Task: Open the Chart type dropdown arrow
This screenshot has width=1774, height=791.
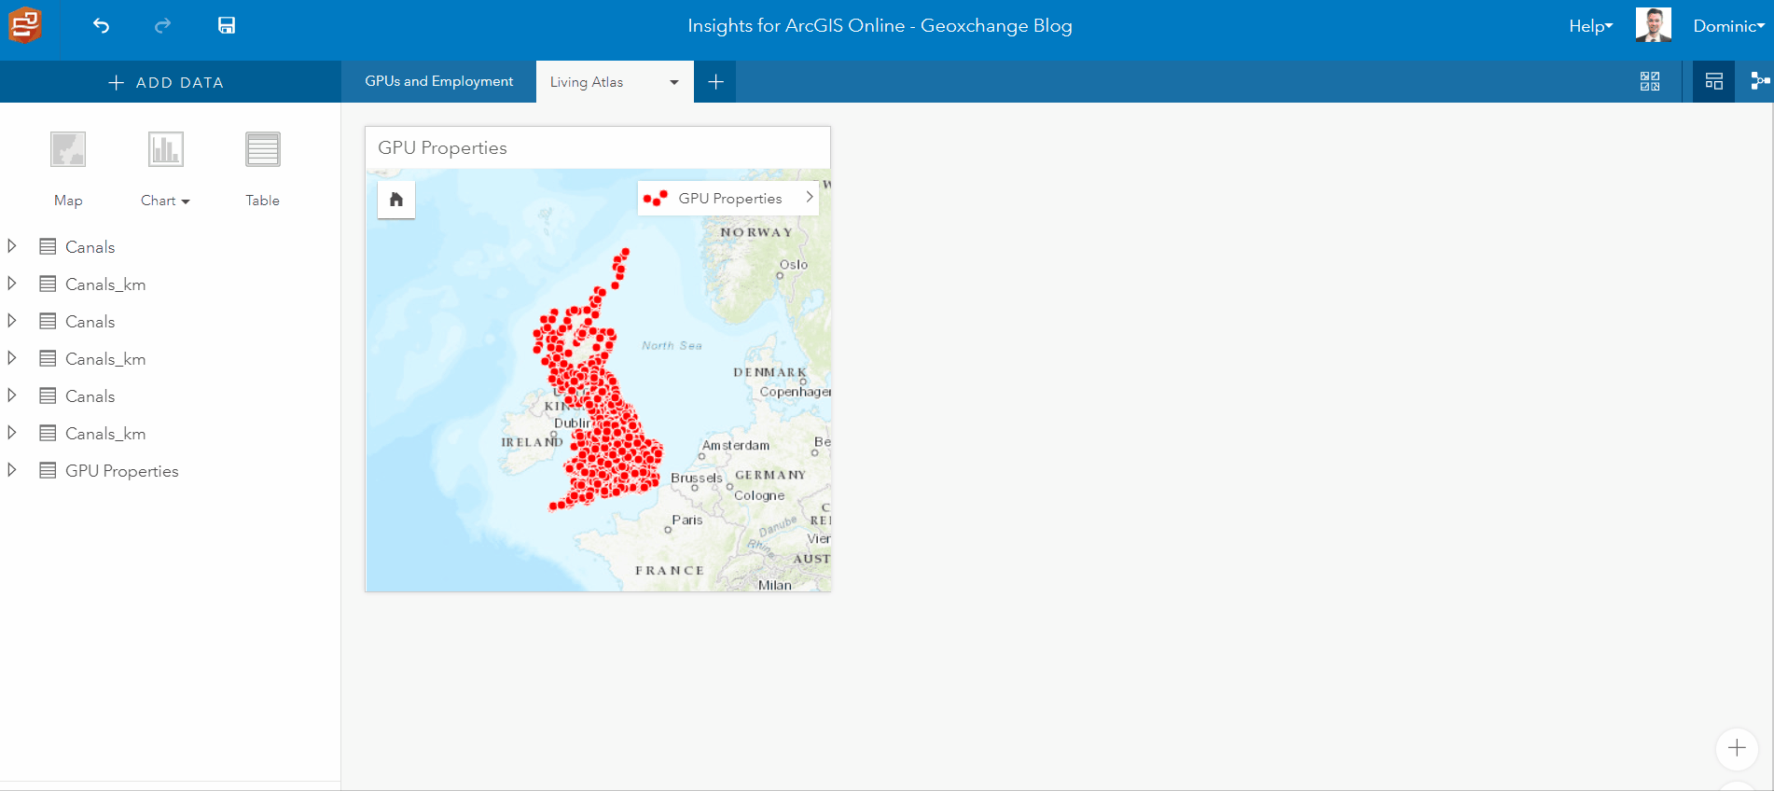Action: click(x=186, y=201)
